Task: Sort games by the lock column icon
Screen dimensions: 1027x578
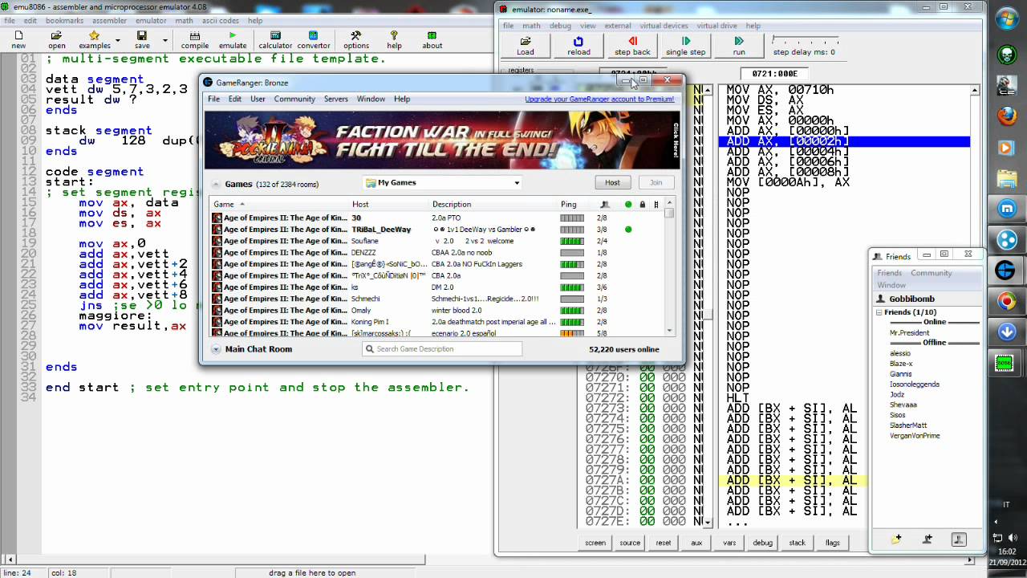Action: tap(642, 205)
